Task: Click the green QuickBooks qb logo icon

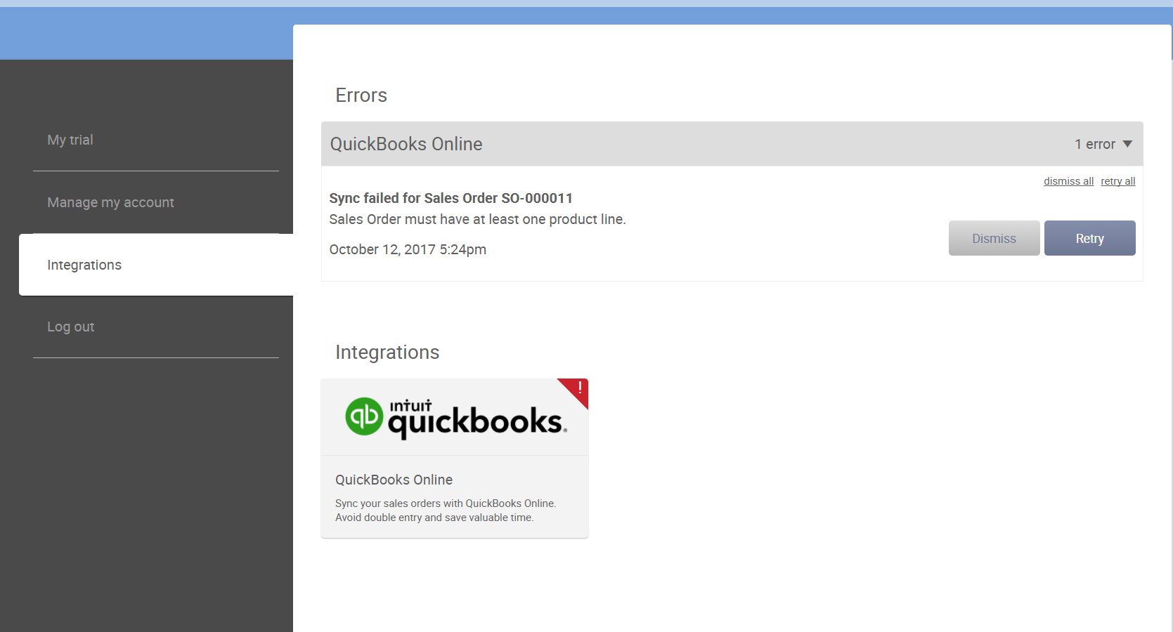Action: pos(364,416)
